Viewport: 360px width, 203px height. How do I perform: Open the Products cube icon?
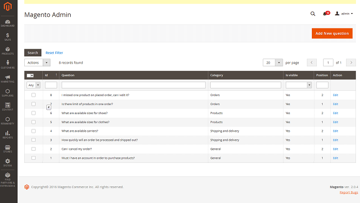9,50
